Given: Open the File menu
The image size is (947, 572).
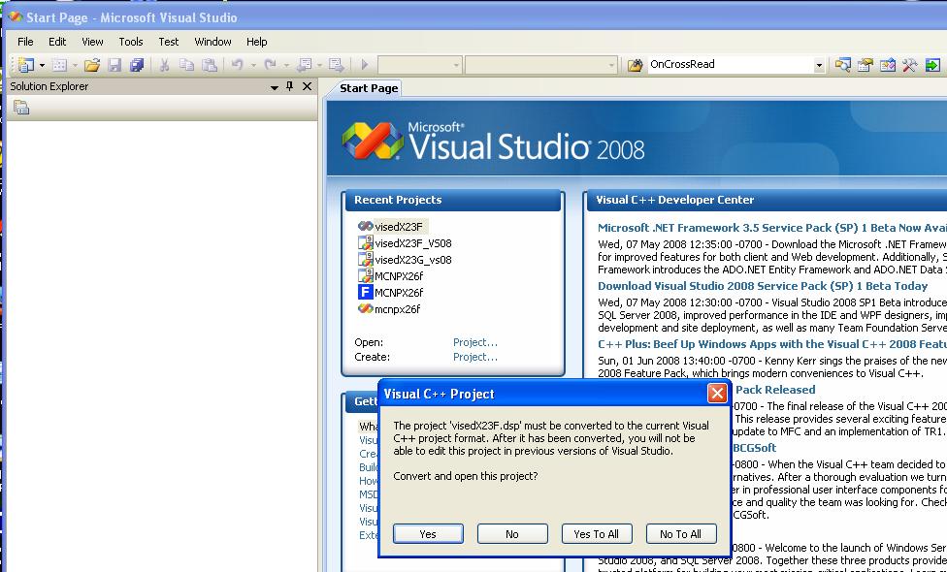Looking at the screenshot, I should tap(25, 42).
